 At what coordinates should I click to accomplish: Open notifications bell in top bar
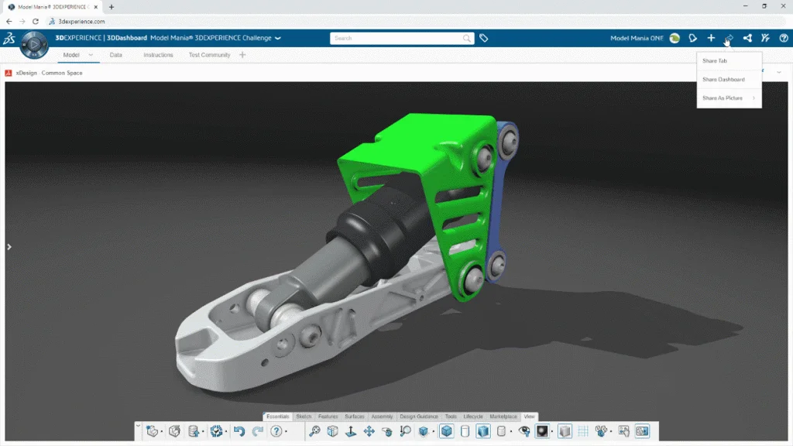pyautogui.click(x=692, y=38)
